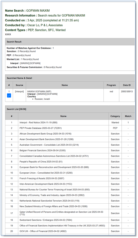Click the Match value '1' for Interpol Red Notice
The image size is (138, 238).
[x=128, y=123]
